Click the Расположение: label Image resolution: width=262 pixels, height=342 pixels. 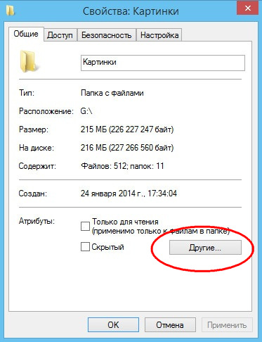[46, 111]
